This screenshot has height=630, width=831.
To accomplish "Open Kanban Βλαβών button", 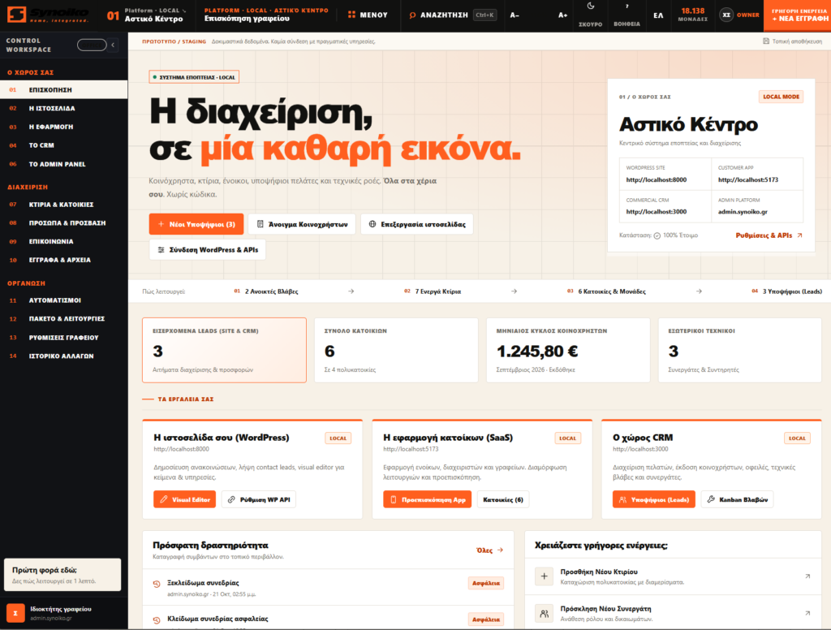I will coord(737,499).
